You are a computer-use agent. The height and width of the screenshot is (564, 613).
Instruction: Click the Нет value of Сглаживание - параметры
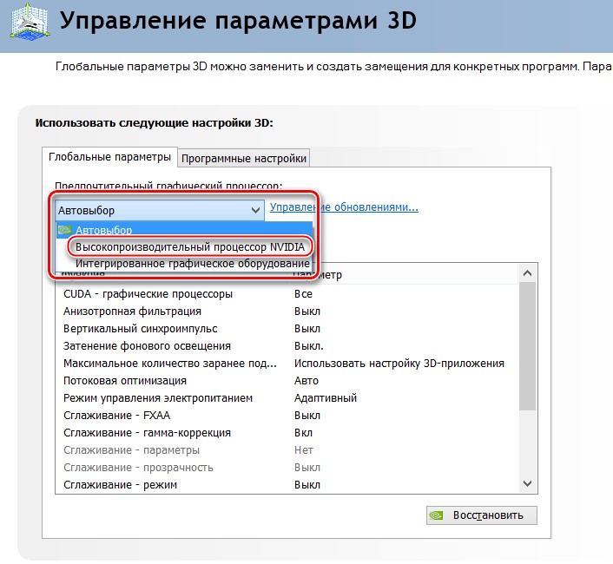point(304,450)
